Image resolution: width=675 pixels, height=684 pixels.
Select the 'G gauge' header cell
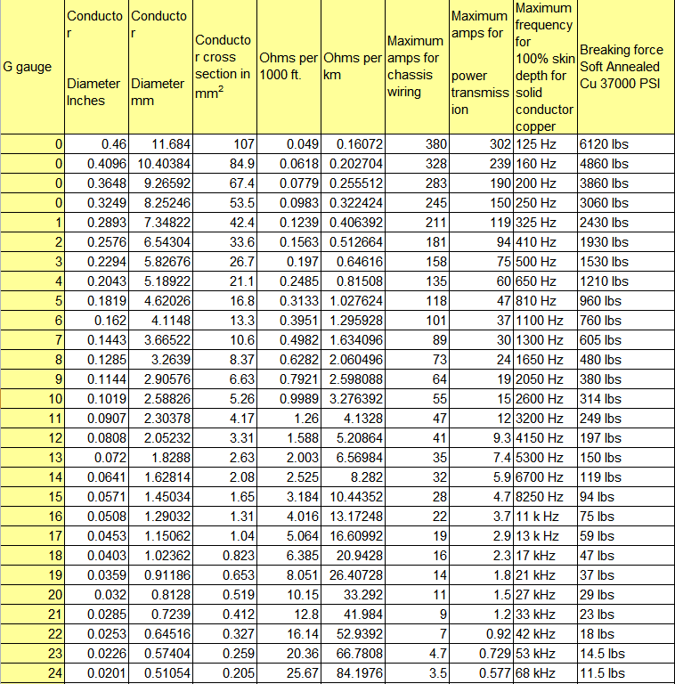pyautogui.click(x=32, y=67)
